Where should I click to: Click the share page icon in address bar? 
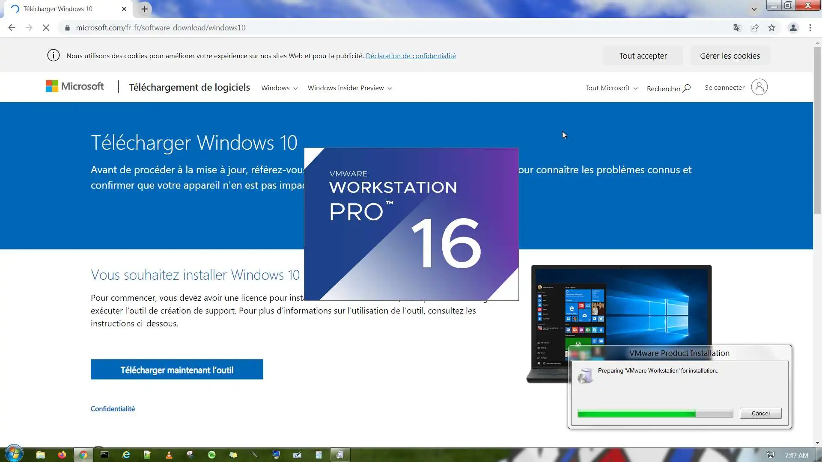(x=754, y=28)
